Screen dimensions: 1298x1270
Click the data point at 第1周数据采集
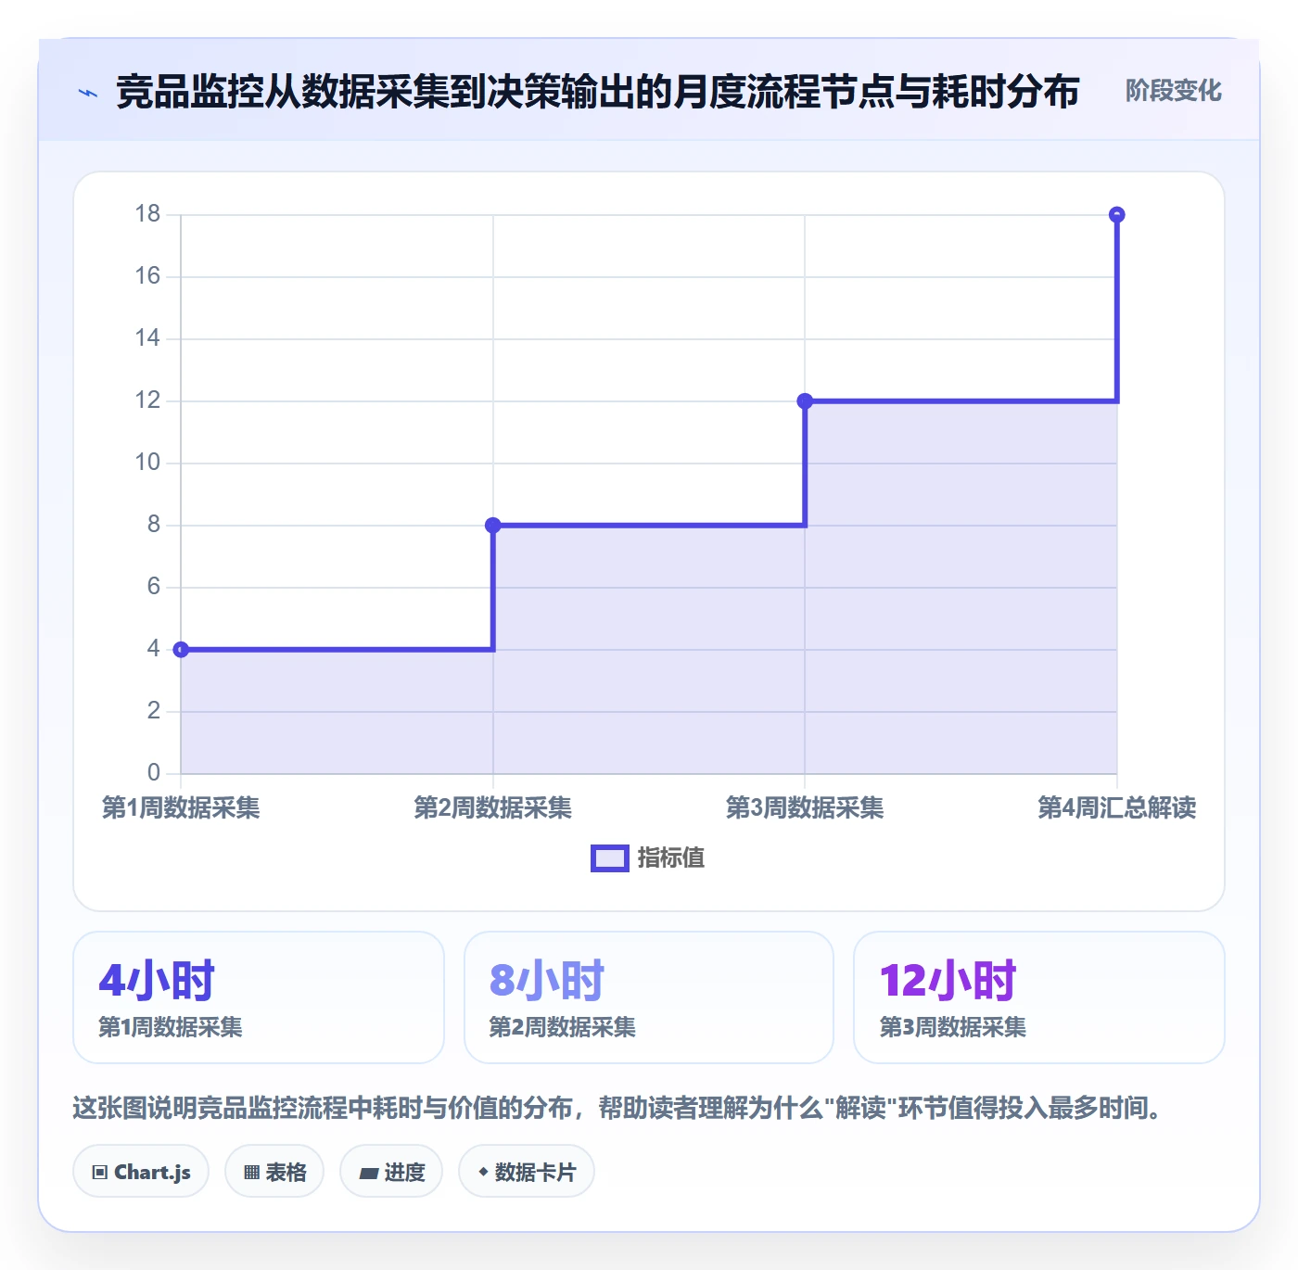[181, 650]
